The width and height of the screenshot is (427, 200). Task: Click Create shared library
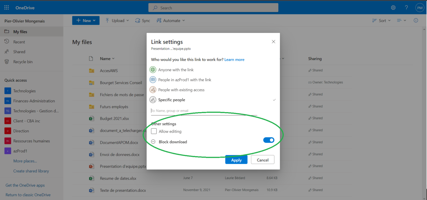pos(31,171)
